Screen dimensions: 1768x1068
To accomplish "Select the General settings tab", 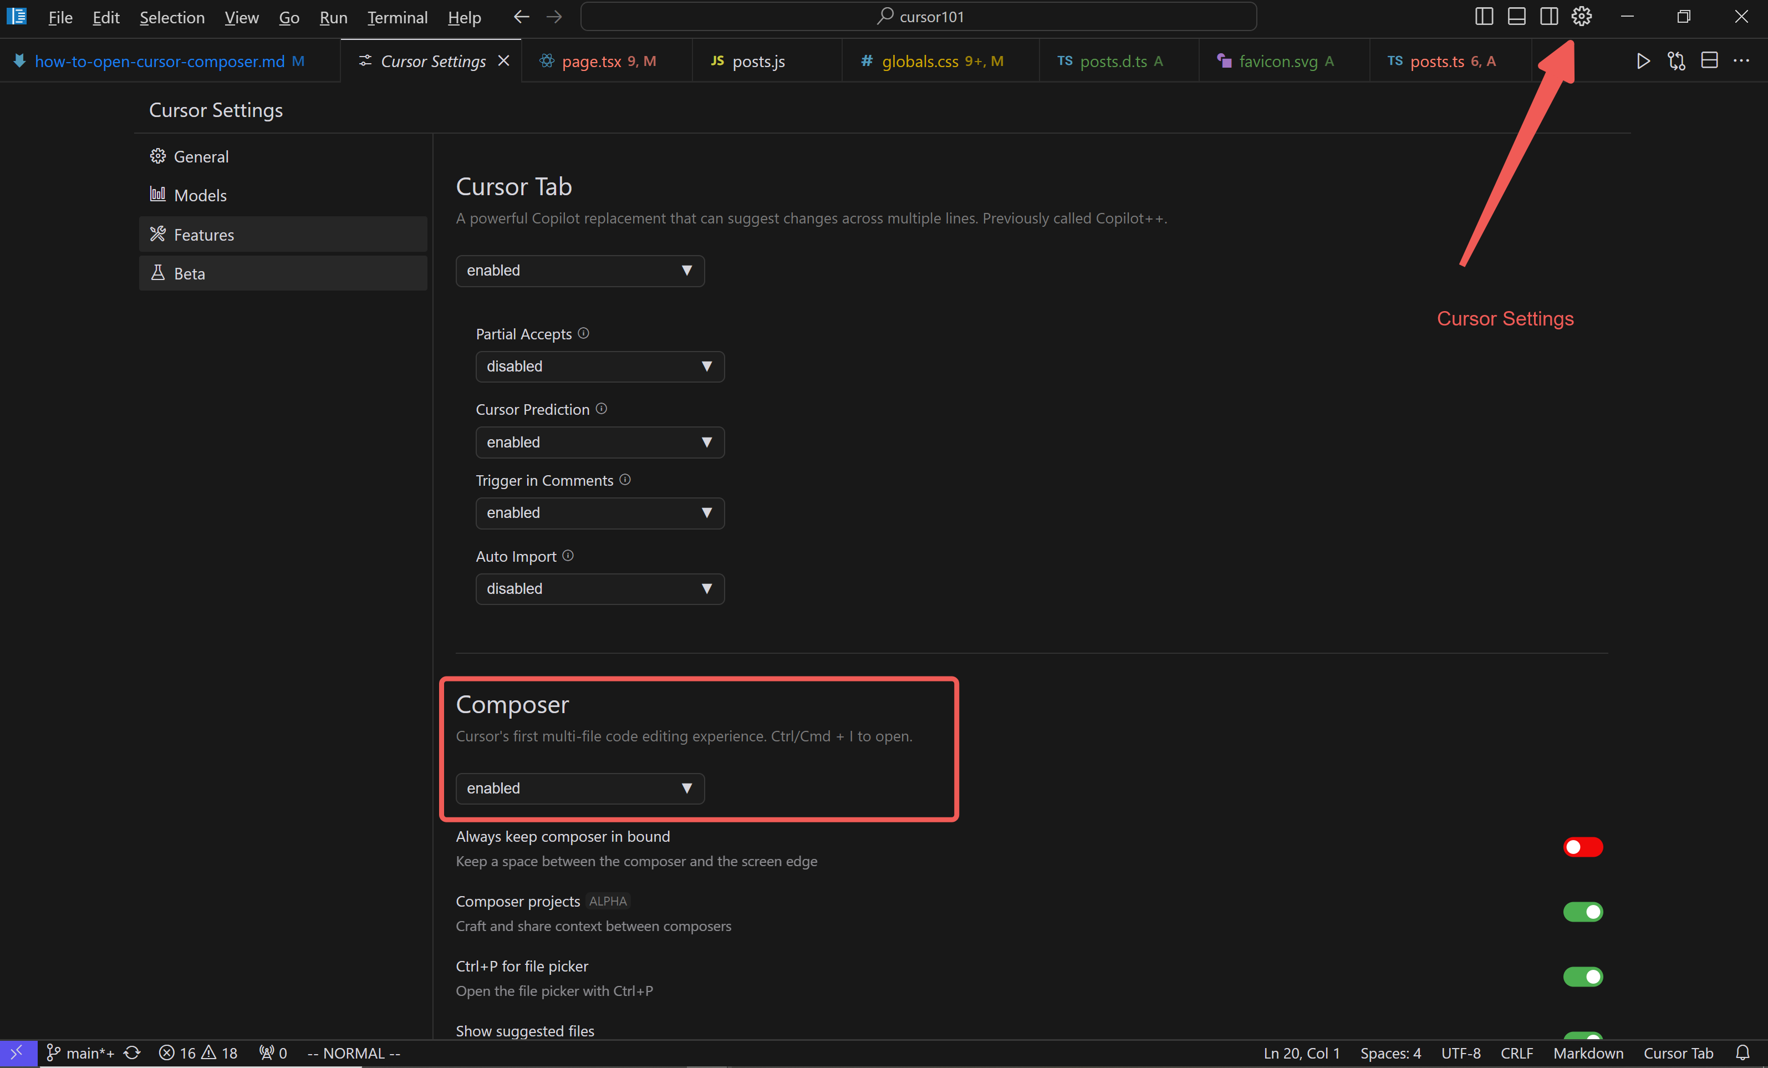I will [201, 155].
